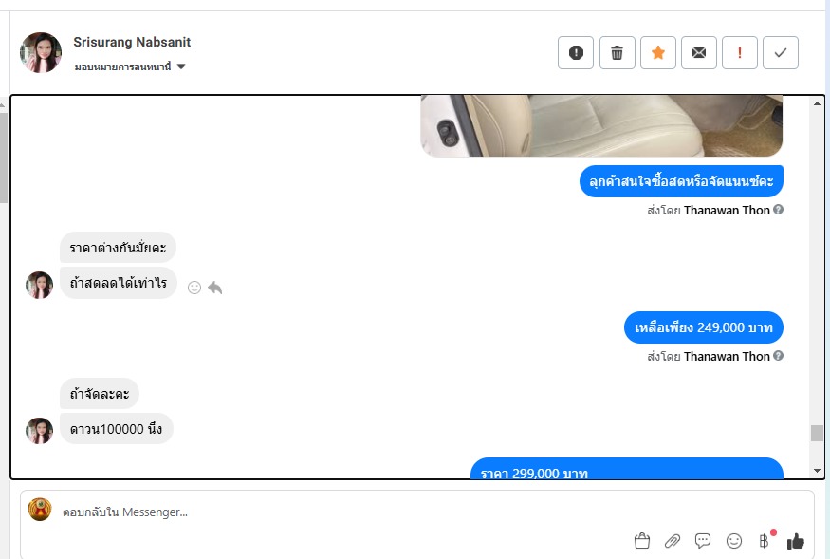The image size is (830, 559).
Task: Click the chat scrollbar down arrow
Action: pos(817,471)
